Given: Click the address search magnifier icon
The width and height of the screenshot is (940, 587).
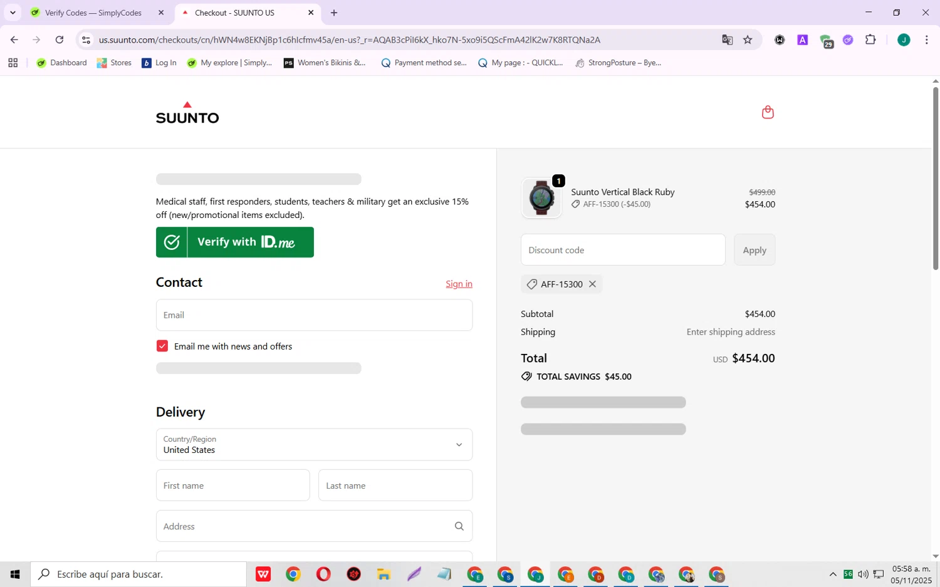Looking at the screenshot, I should click(459, 526).
